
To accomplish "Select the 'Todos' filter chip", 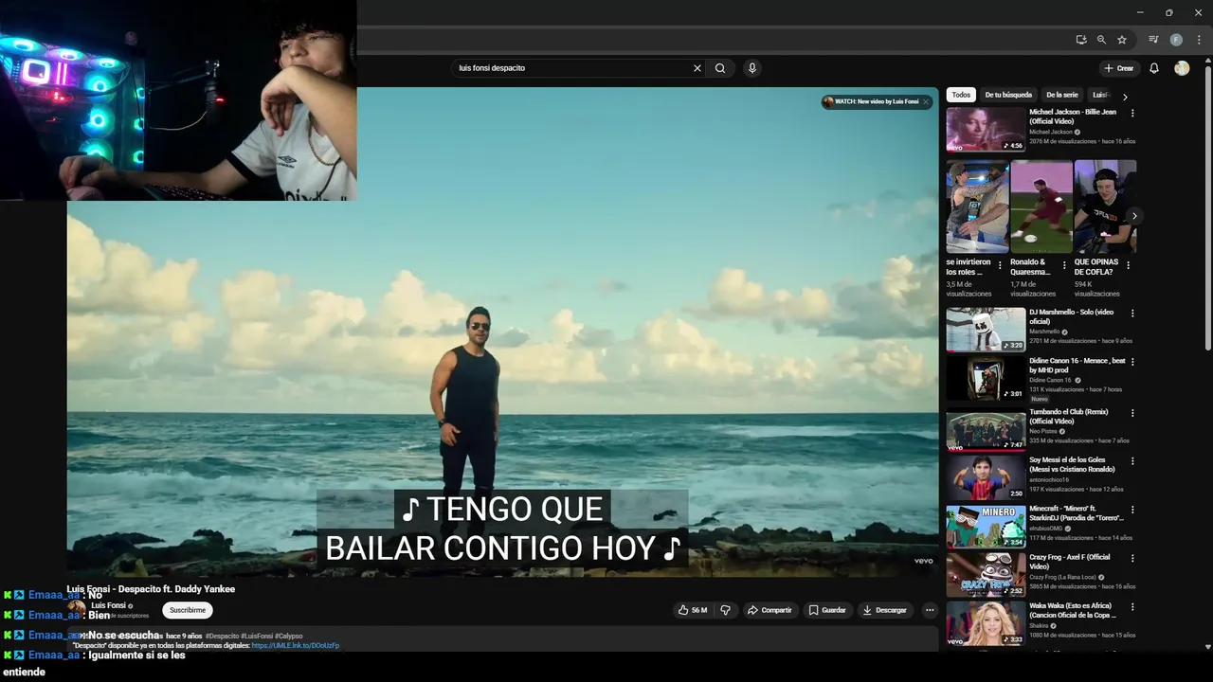I will click(x=961, y=95).
